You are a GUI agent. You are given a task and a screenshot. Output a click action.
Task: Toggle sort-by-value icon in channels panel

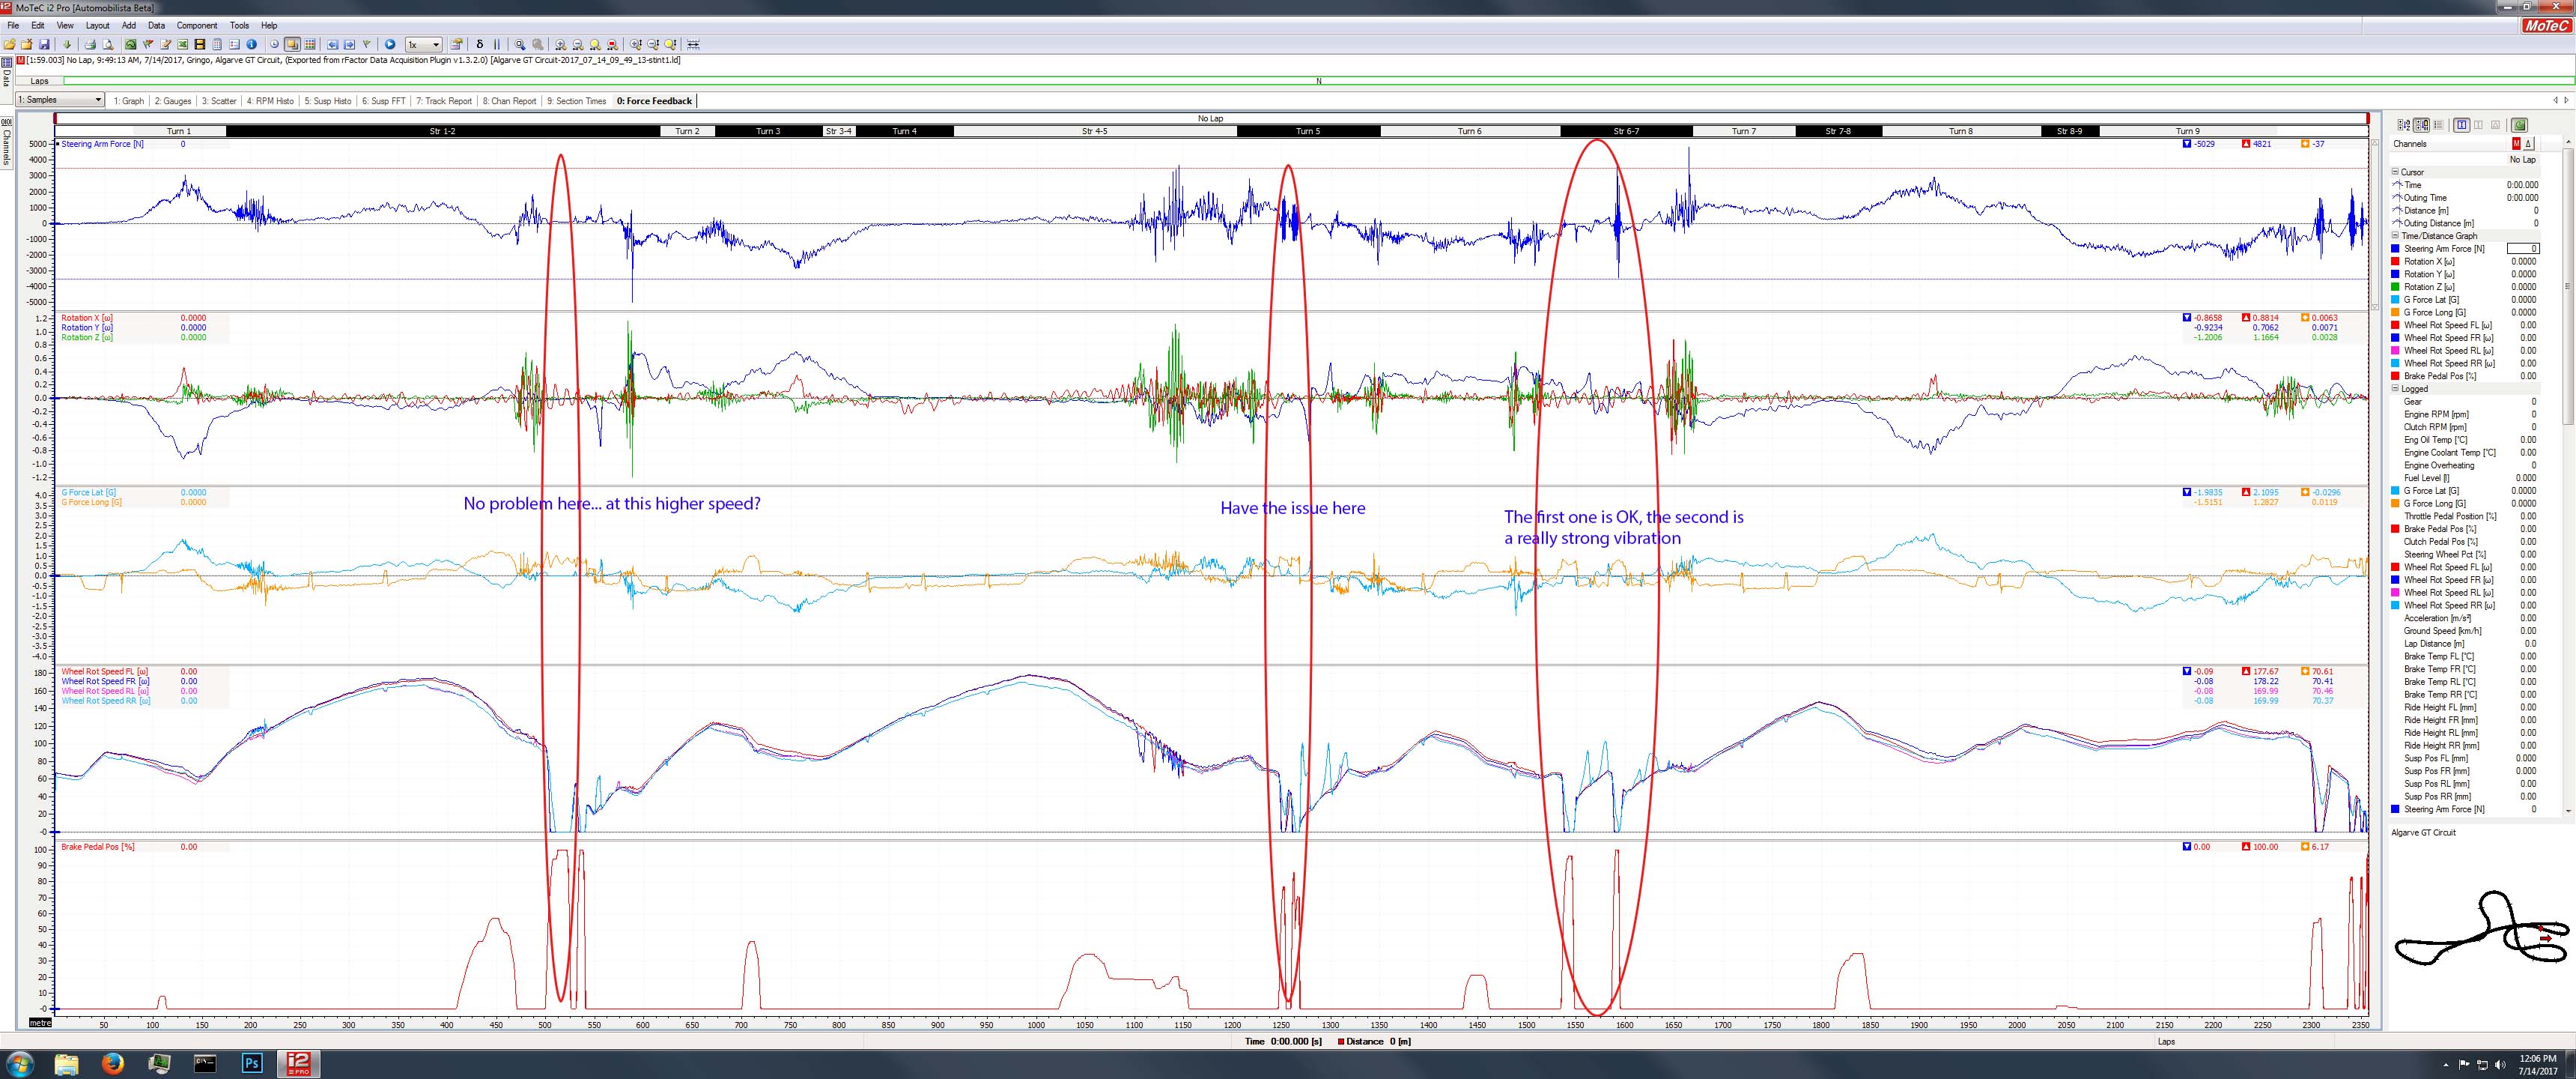pyautogui.click(x=2421, y=125)
